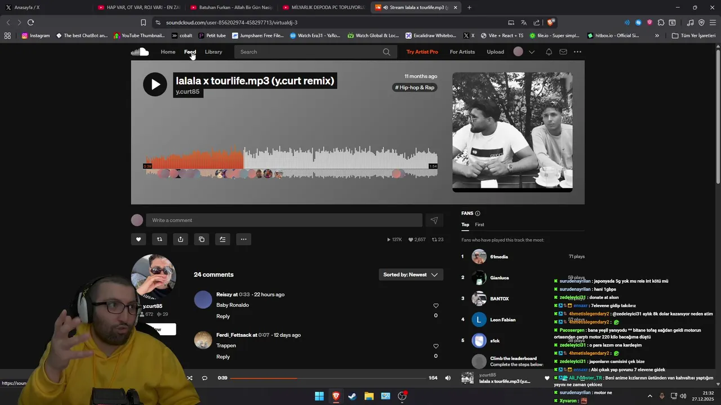This screenshot has height=405, width=721.
Task: Open y.curt85 artist link in header
Action: pyautogui.click(x=188, y=92)
